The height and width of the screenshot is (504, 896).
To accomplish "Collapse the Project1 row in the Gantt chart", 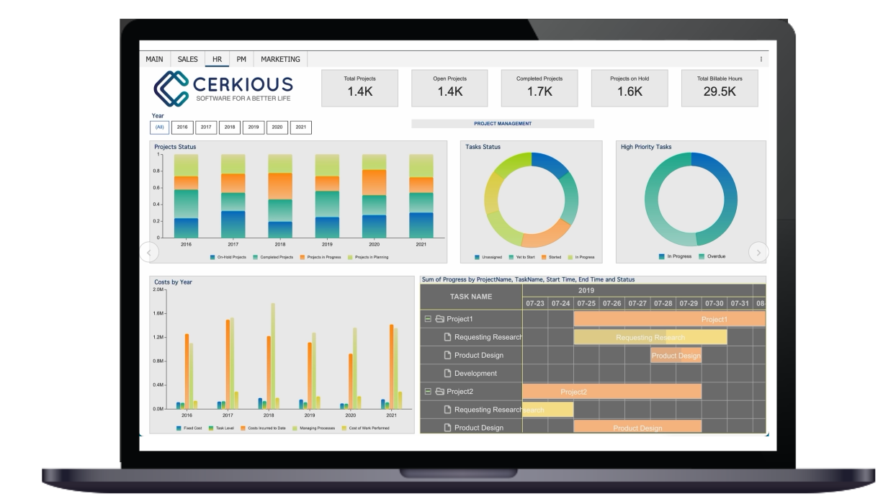I will [x=427, y=318].
